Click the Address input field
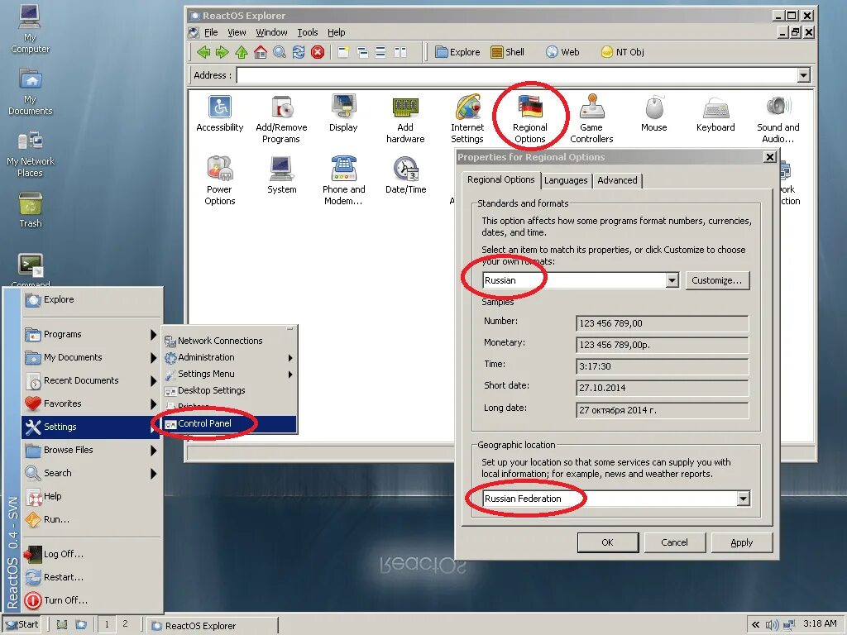The image size is (847, 635). (517, 75)
